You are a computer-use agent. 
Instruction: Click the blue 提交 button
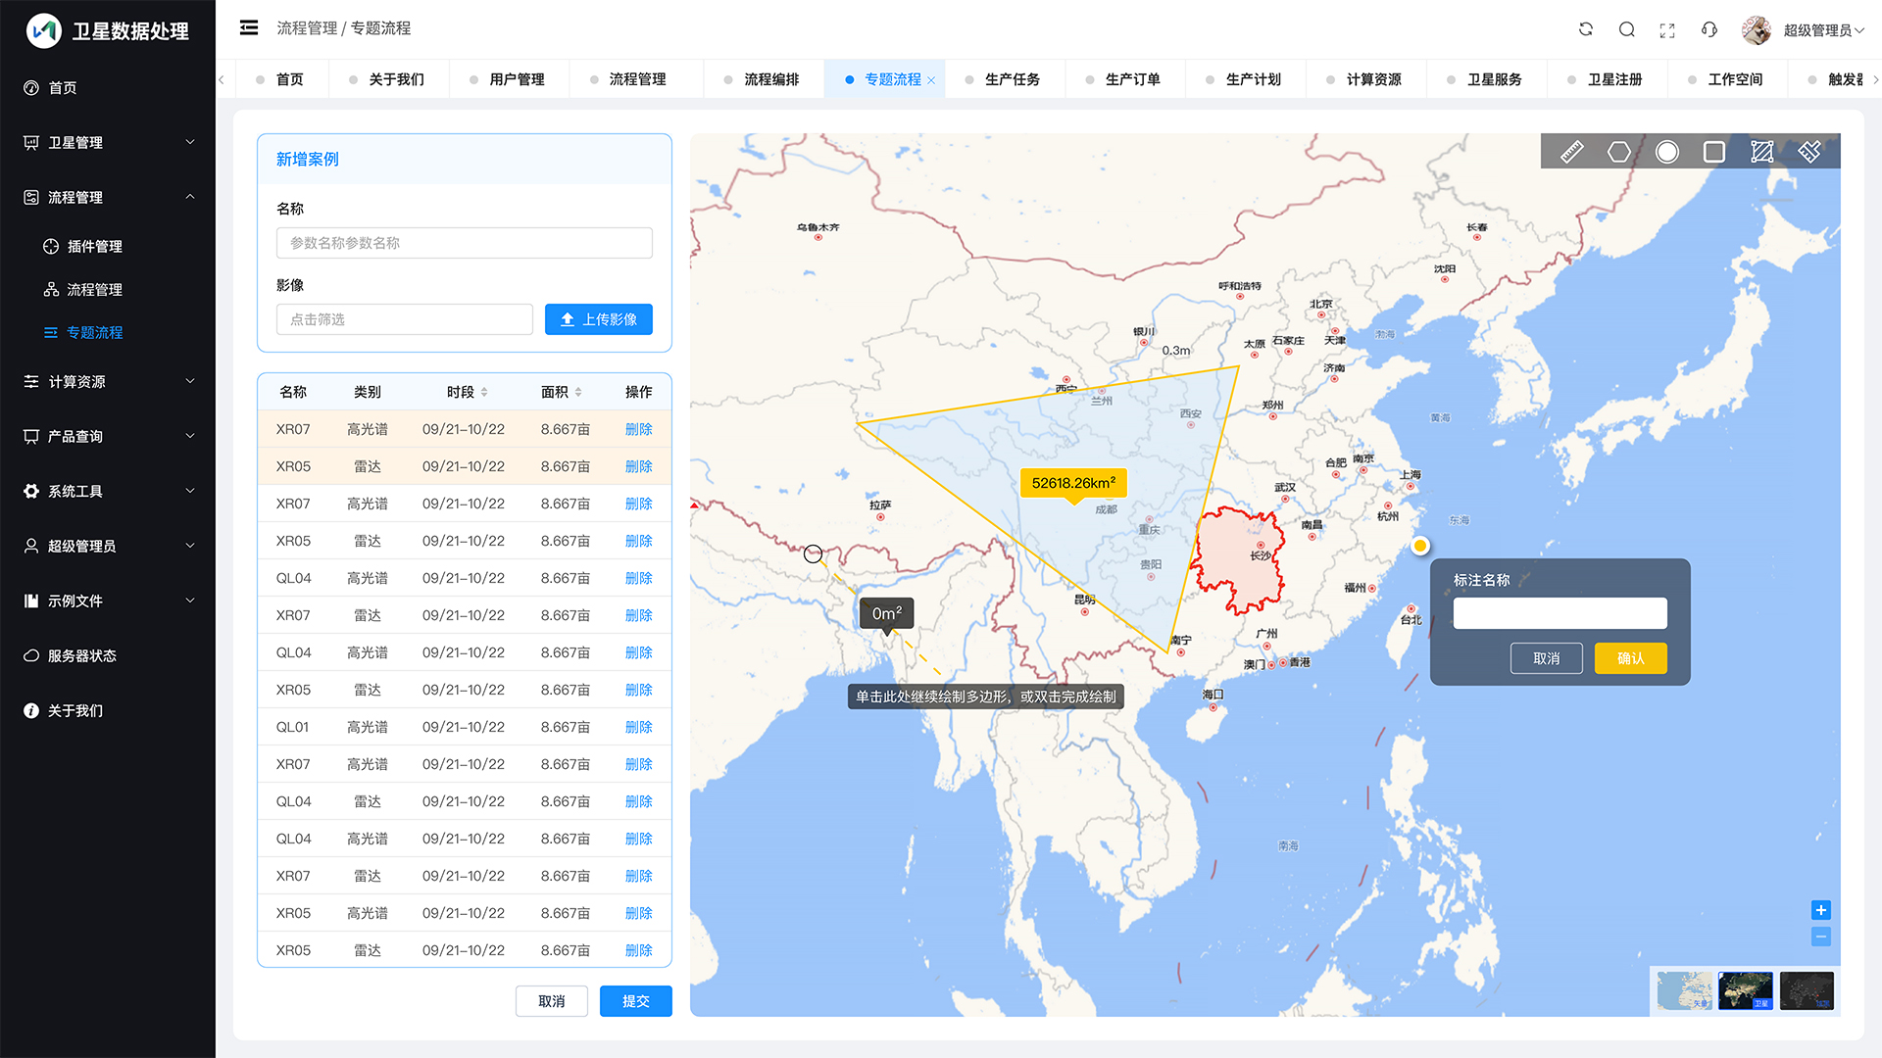point(636,1001)
